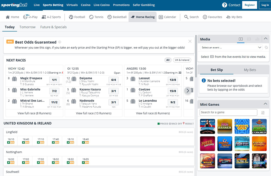View full race (8 Runners) for Vichy
The height and width of the screenshot is (176, 271).
pos(34,113)
